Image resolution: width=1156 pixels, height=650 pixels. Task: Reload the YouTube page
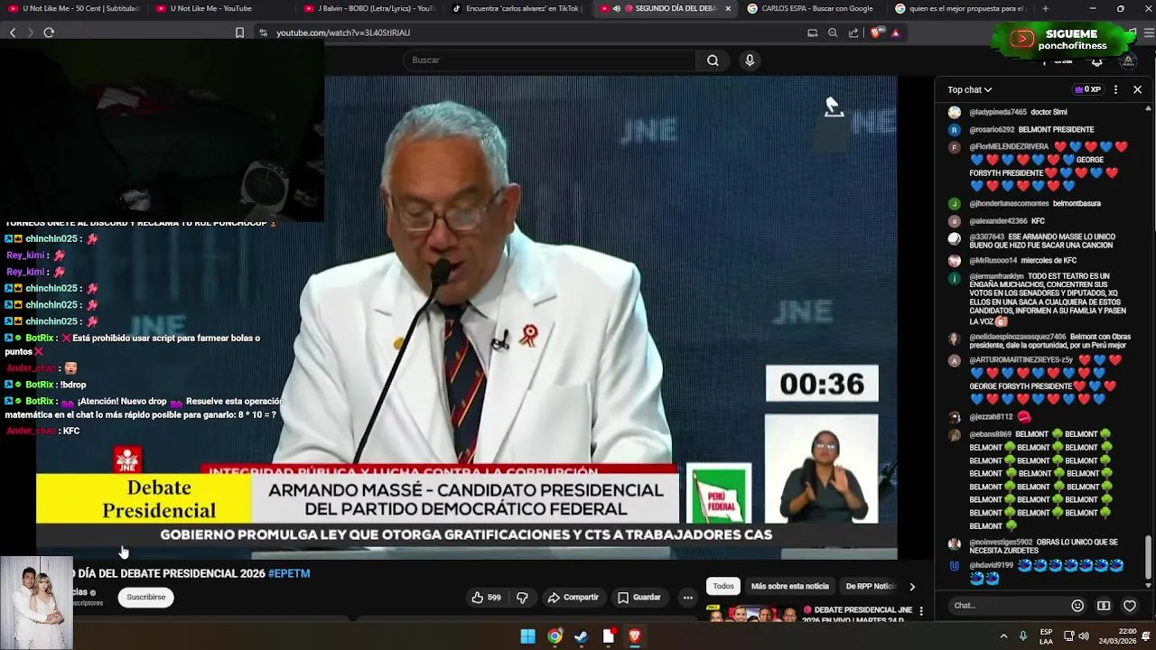pyautogui.click(x=49, y=32)
